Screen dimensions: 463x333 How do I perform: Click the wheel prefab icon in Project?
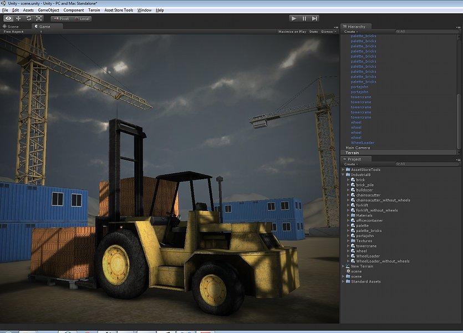353,251
